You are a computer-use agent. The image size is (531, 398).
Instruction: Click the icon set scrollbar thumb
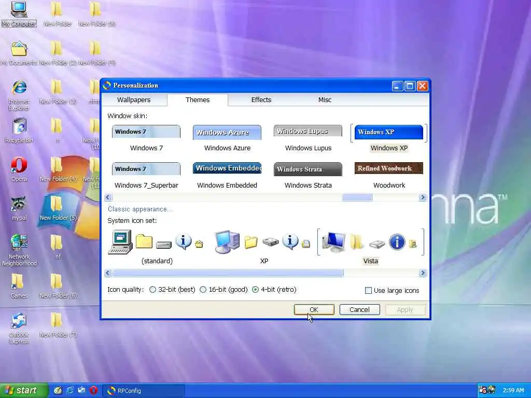click(x=228, y=273)
